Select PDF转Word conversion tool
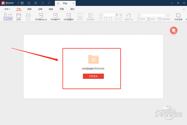This screenshot has height=125, width=187. click(41, 17)
